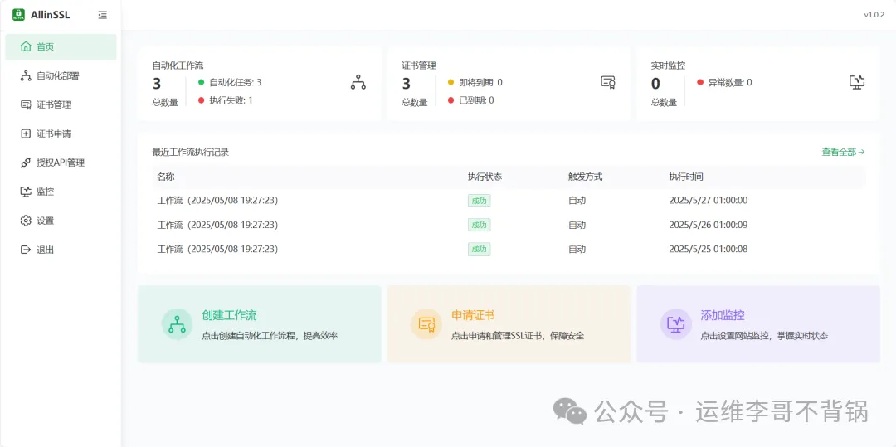Click 成功 status tag in 2025/5/26 row
896x447 pixels.
point(479,225)
